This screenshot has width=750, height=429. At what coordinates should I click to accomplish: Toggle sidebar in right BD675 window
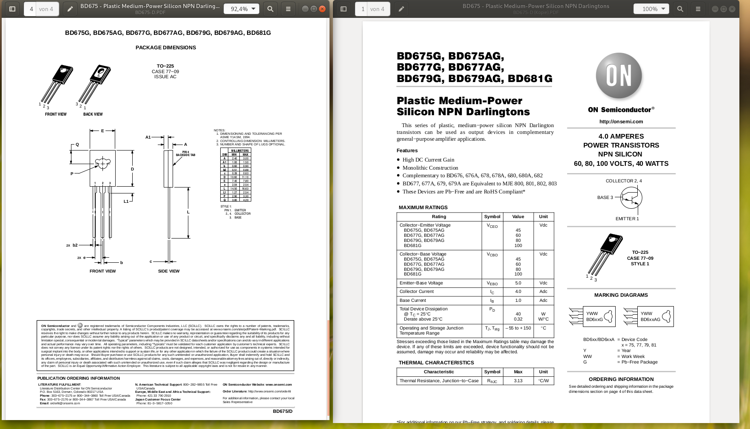click(x=344, y=9)
